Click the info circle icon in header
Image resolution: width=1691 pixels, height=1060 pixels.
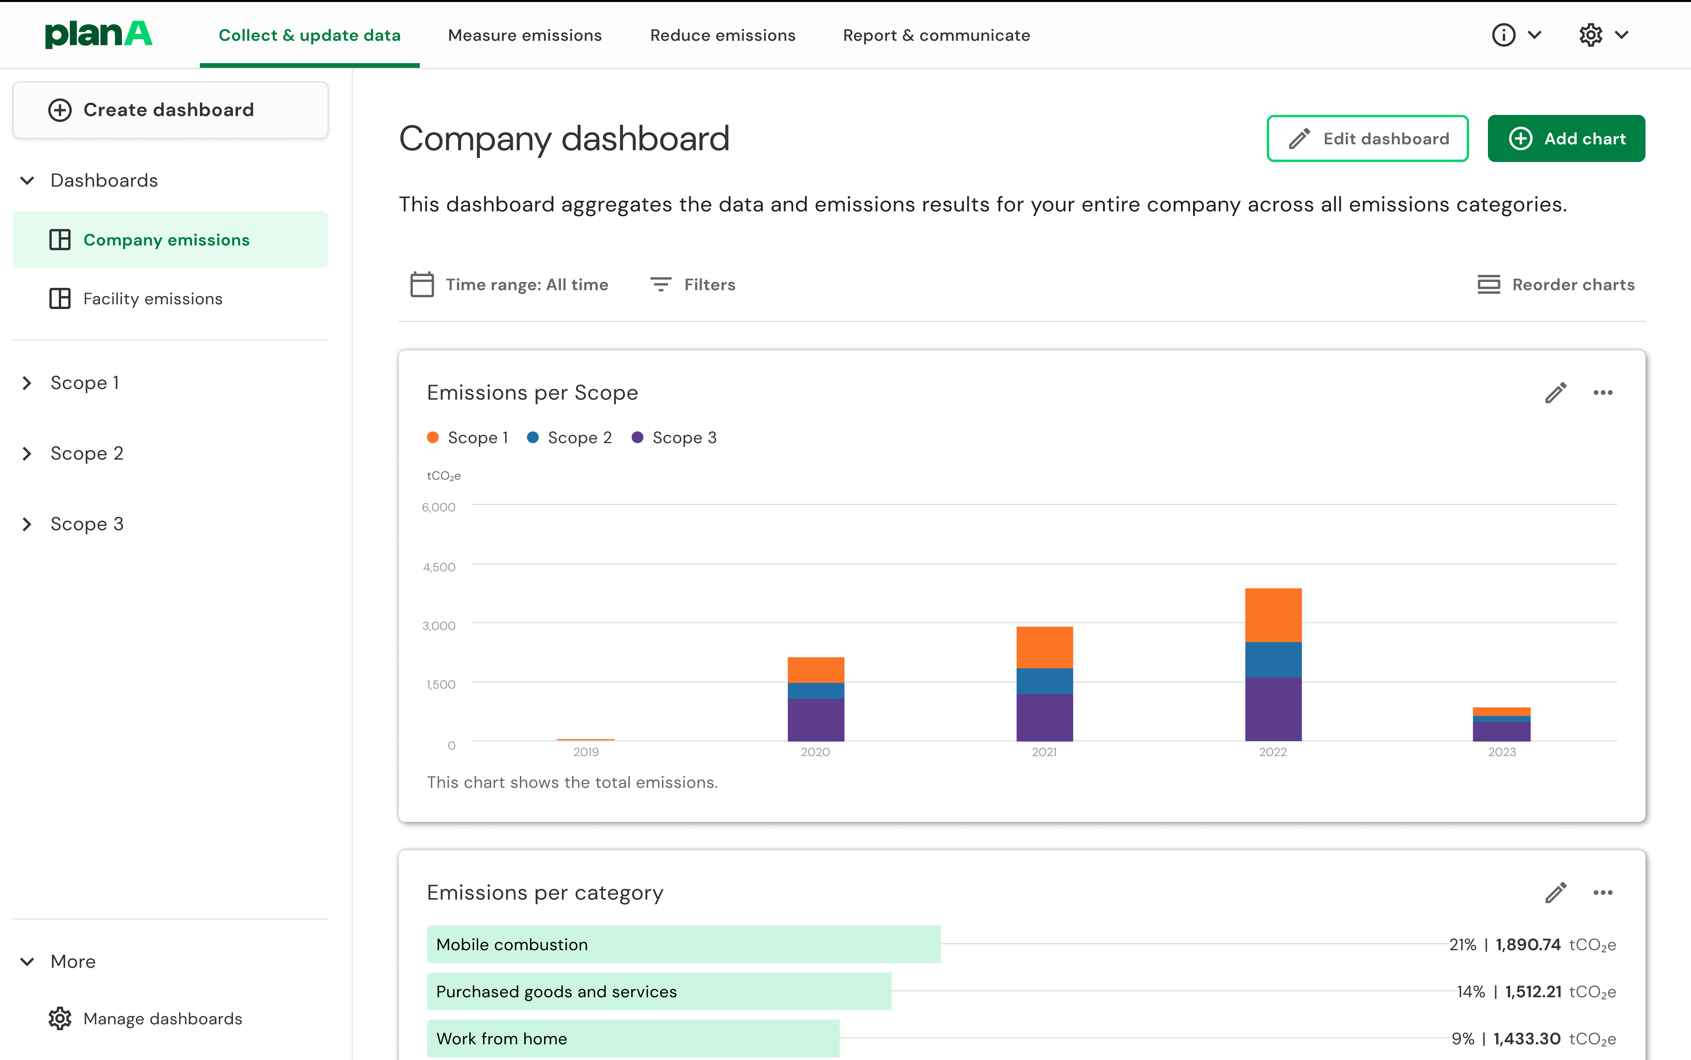(x=1503, y=35)
